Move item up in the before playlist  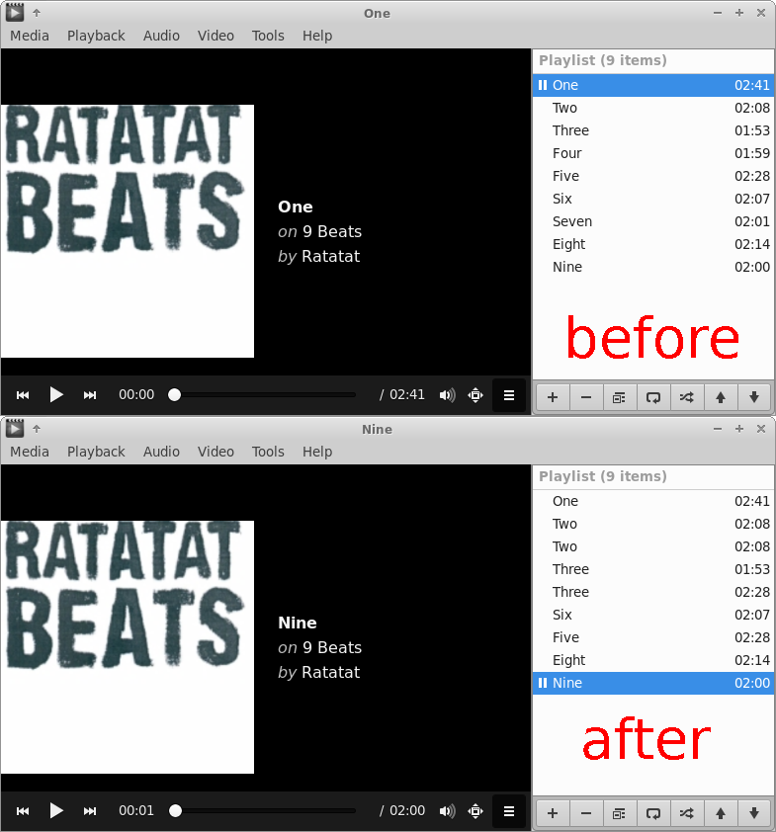[721, 397]
